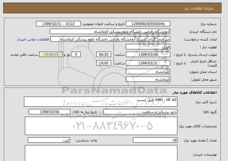Click the ایجاد کننده درخواست field
The width and height of the screenshot is (228, 161).
pos(110,39)
